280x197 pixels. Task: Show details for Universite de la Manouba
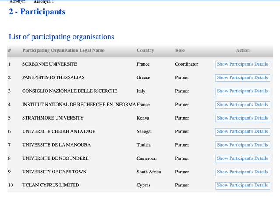click(x=242, y=145)
